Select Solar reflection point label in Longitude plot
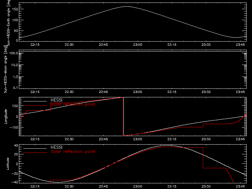 73,104
